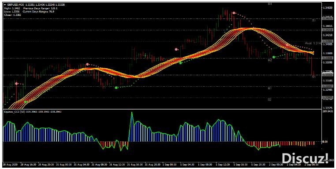This screenshot has width=336, height=169.
Task: Select the R1 pivot level label
Action: pos(314,21)
